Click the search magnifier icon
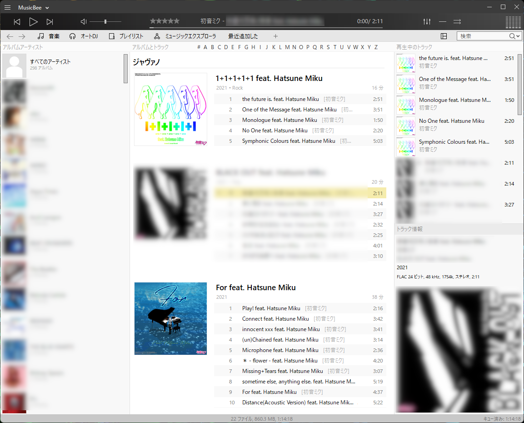Viewport: 524px width, 423px height. (512, 36)
